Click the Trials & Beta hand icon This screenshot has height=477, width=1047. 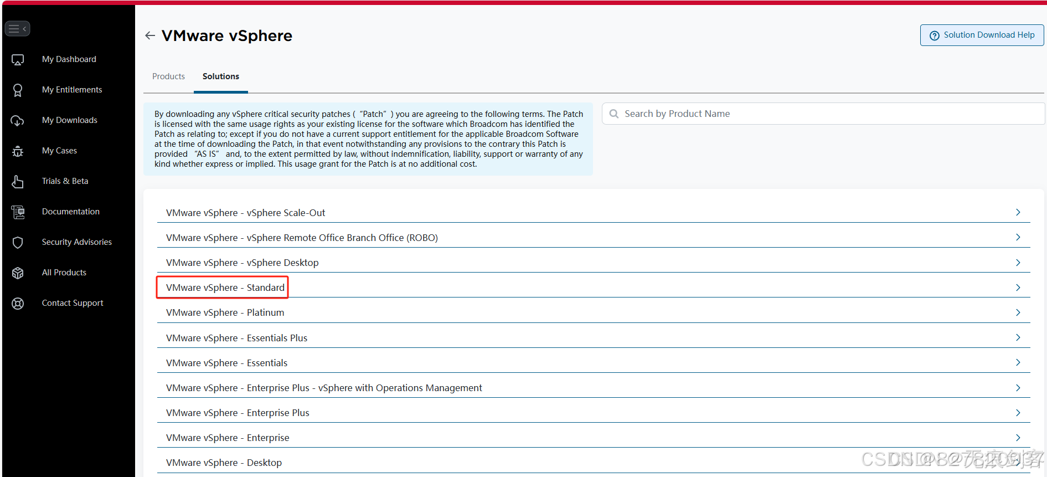18,181
